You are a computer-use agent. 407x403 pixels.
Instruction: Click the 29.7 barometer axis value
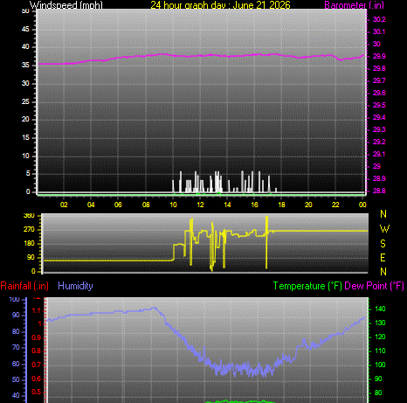pos(379,80)
